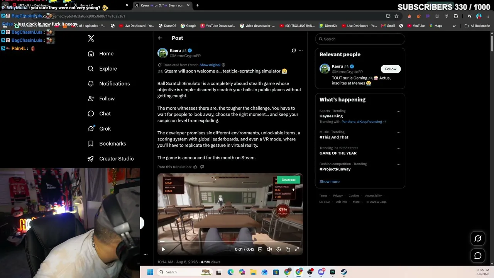Toggle video captions

(x=260, y=249)
